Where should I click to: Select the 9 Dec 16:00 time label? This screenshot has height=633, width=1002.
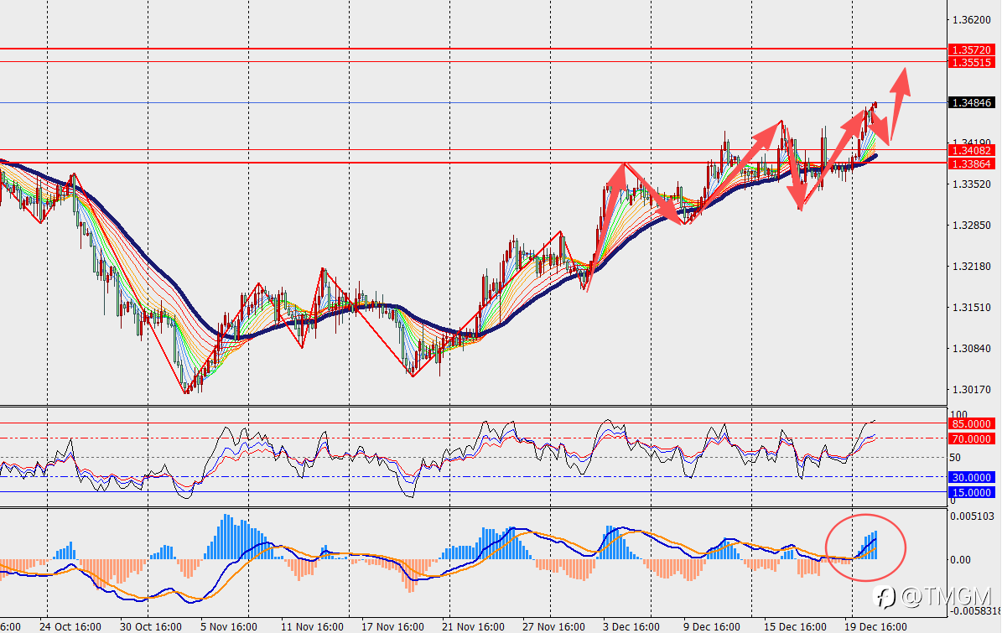tap(711, 626)
